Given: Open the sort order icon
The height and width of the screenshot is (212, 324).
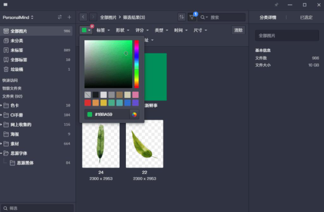Looking at the screenshot, I should point(182,17).
